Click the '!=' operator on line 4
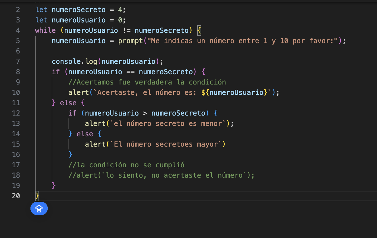Image resolution: width=377 pixels, height=238 pixels. [x=126, y=30]
